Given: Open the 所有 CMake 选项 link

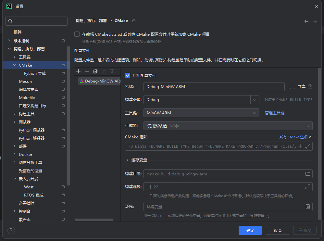Looking at the screenshot, I should tap(295, 137).
